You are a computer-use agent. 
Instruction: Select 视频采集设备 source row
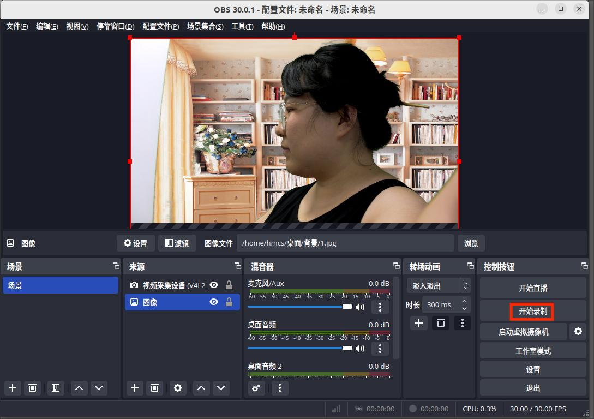point(182,285)
